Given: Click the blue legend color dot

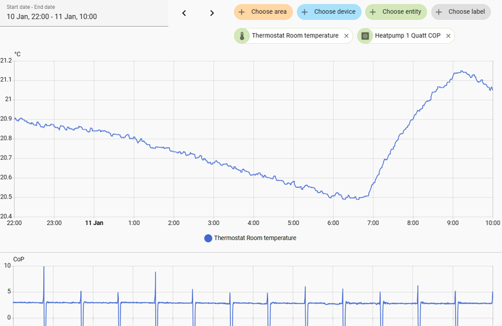Looking at the screenshot, I should pos(208,238).
